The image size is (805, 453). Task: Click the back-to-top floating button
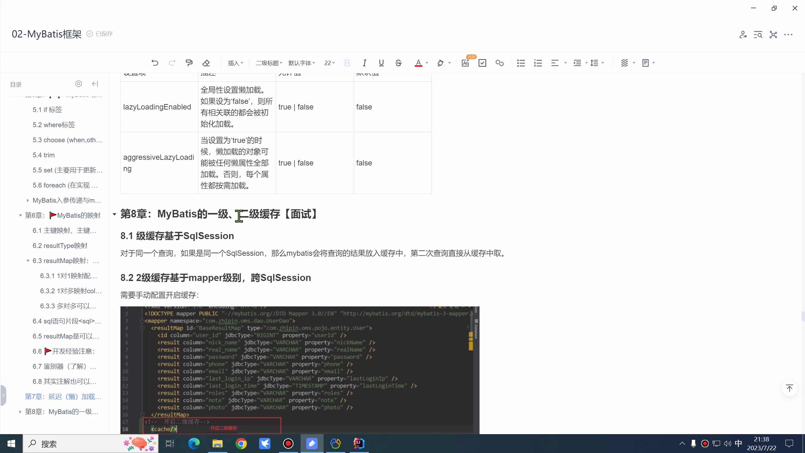pyautogui.click(x=790, y=389)
